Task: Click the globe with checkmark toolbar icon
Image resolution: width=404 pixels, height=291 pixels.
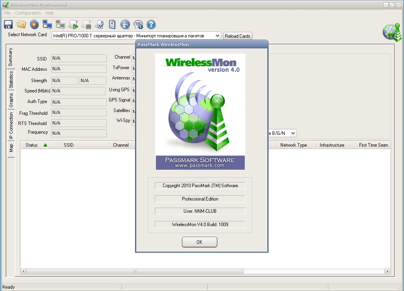Action: click(x=125, y=24)
